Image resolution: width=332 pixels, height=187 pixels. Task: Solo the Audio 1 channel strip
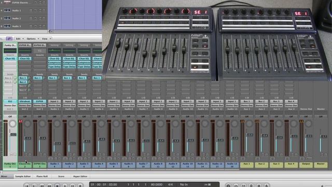click(60, 155)
